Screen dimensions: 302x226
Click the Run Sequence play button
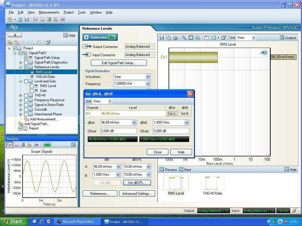click(x=15, y=35)
